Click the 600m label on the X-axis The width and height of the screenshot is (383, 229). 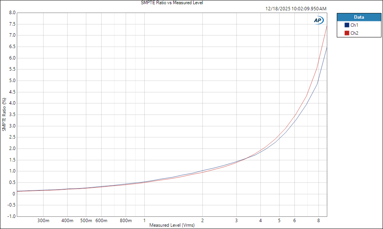[x=101, y=221]
